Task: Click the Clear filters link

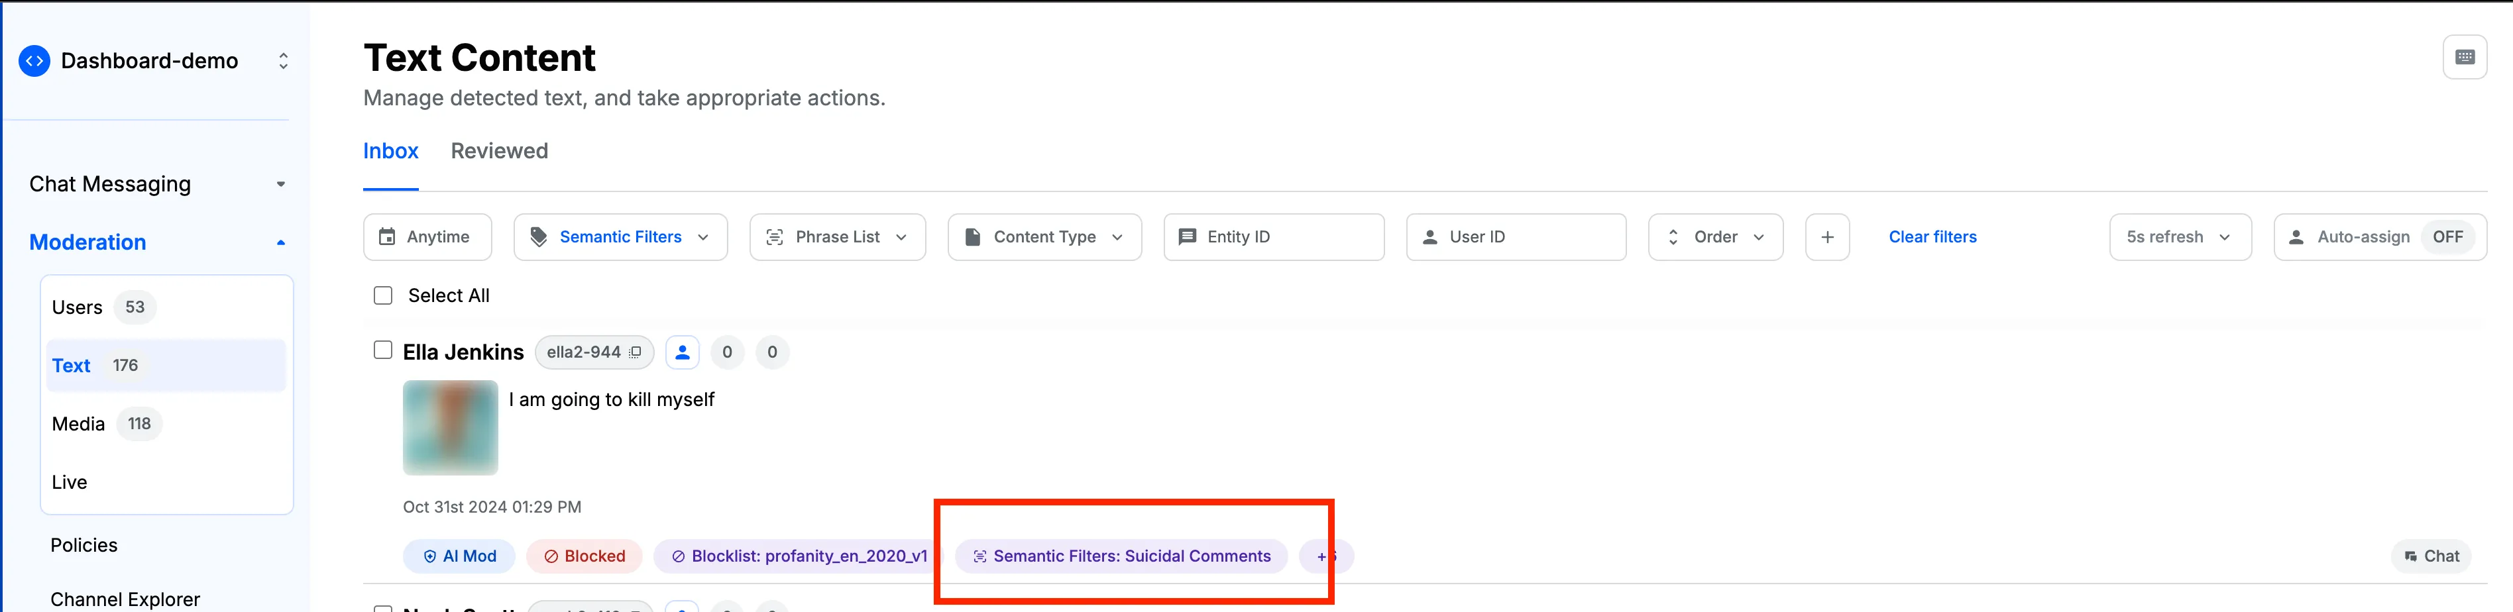Action: tap(1932, 238)
